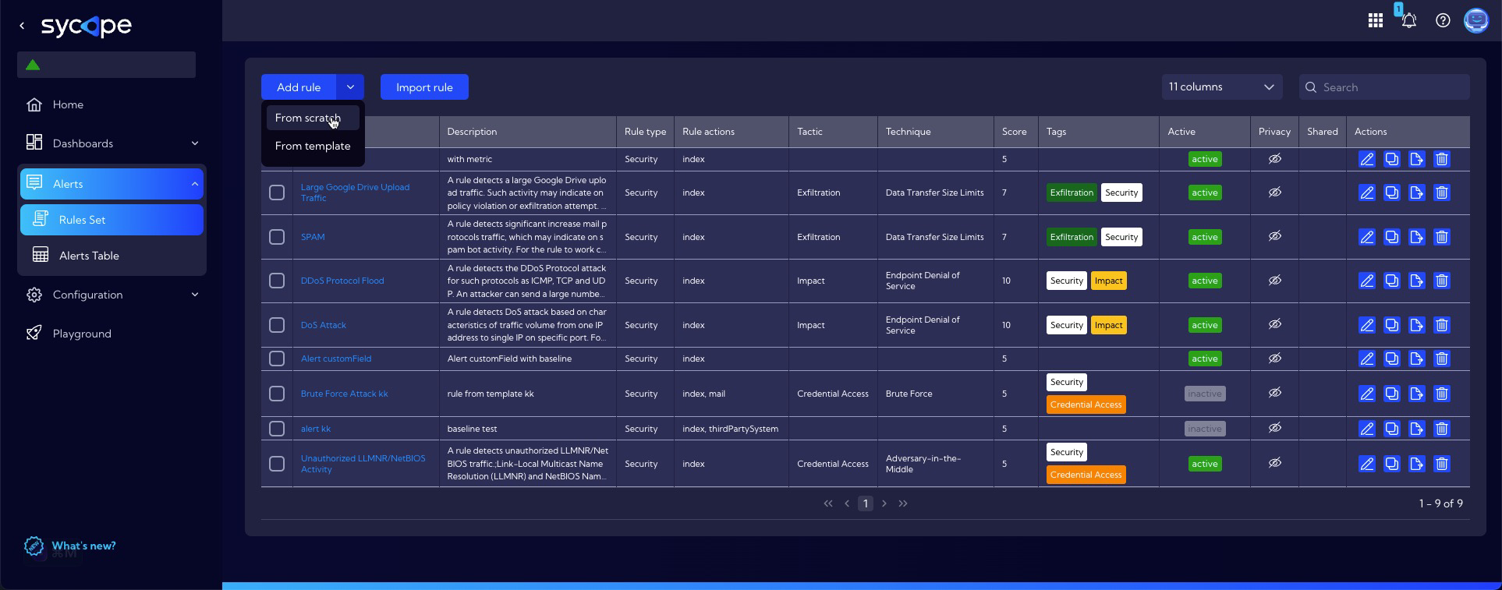1502x590 pixels.
Task: Delete the SPAM rule
Action: tap(1442, 237)
